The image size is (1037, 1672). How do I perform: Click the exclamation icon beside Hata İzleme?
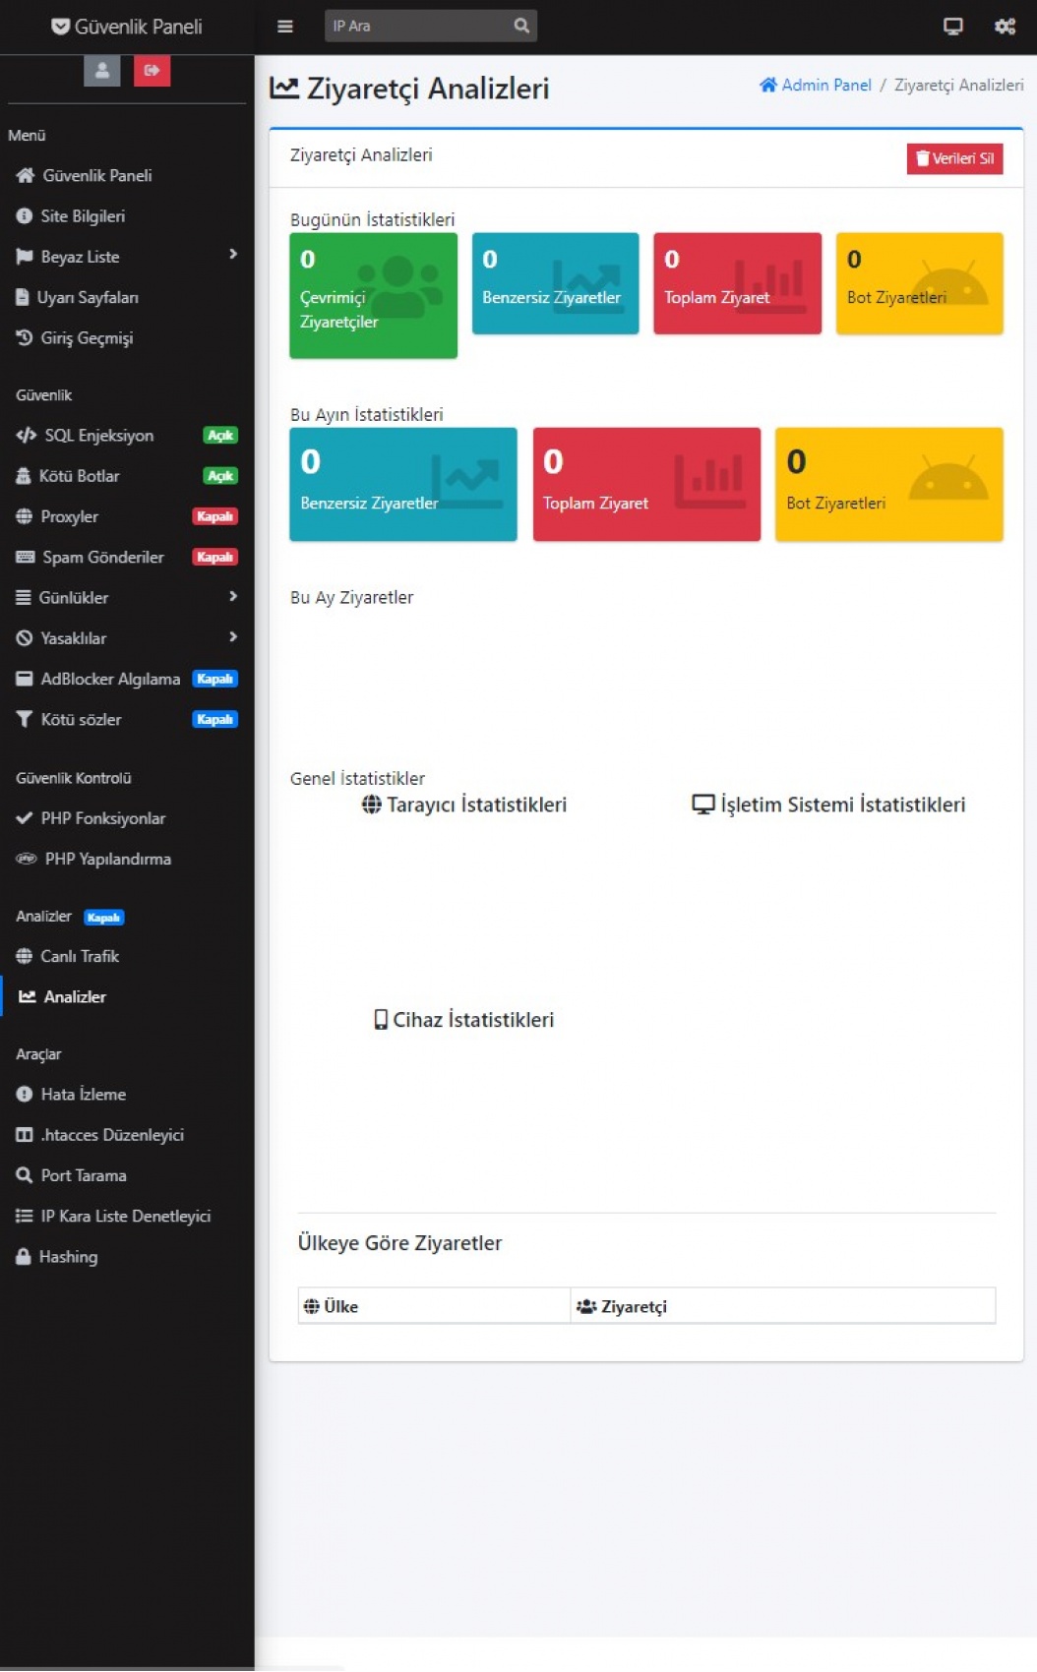pyautogui.click(x=25, y=1094)
